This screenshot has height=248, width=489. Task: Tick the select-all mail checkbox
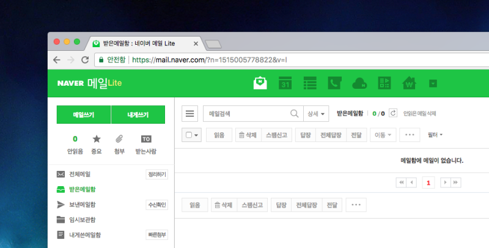[189, 135]
